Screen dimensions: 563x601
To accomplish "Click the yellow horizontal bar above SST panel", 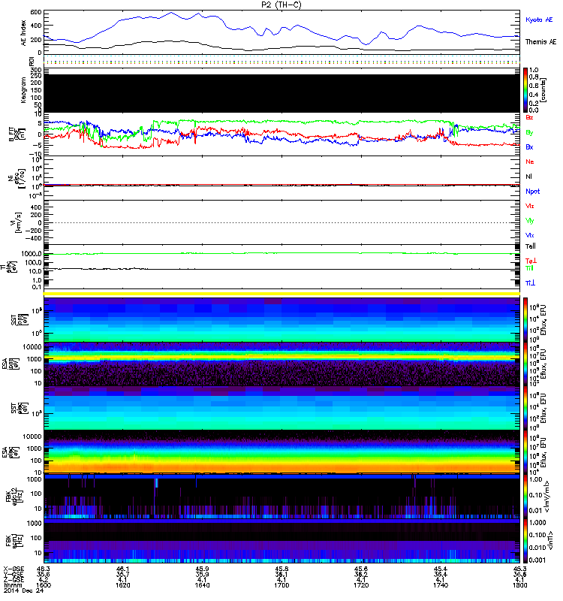I will coord(282,294).
